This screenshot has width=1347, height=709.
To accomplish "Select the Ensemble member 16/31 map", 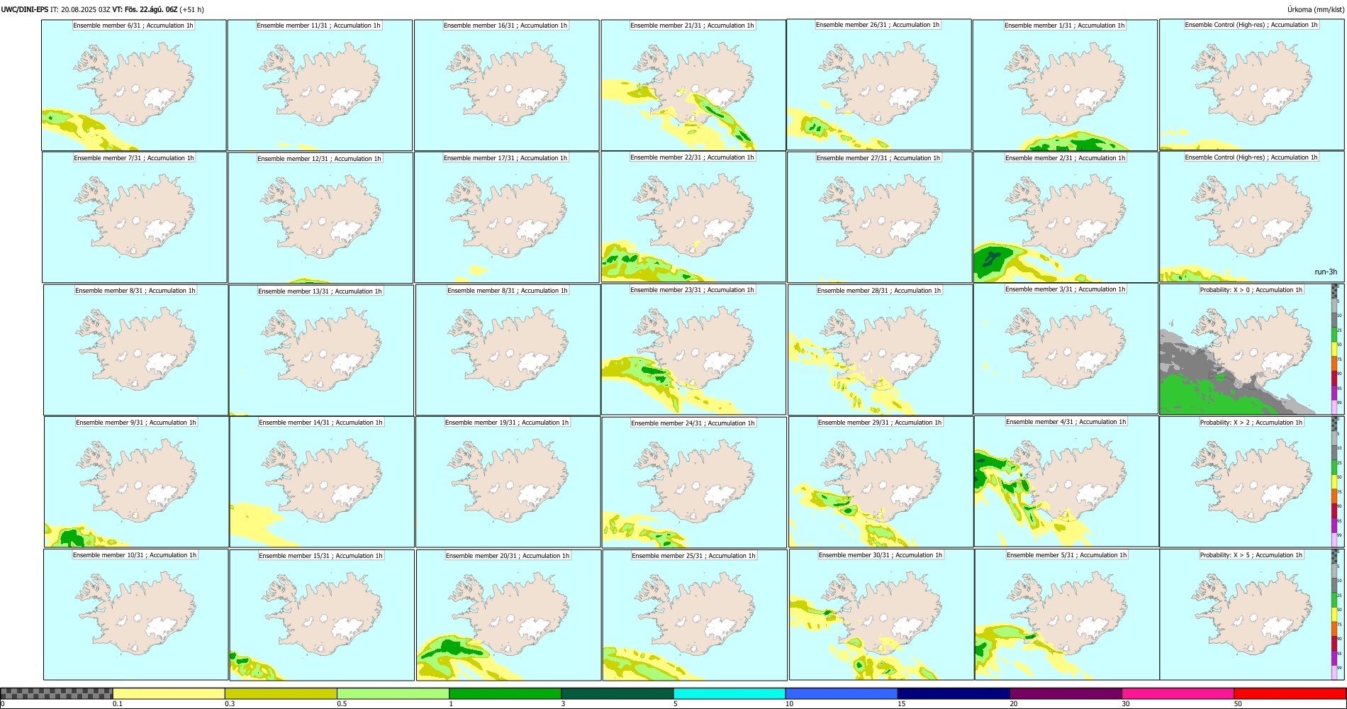I will [x=507, y=85].
